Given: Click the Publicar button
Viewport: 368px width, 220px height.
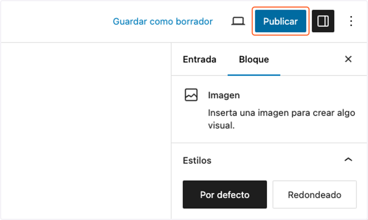Looking at the screenshot, I should pyautogui.click(x=281, y=21).
